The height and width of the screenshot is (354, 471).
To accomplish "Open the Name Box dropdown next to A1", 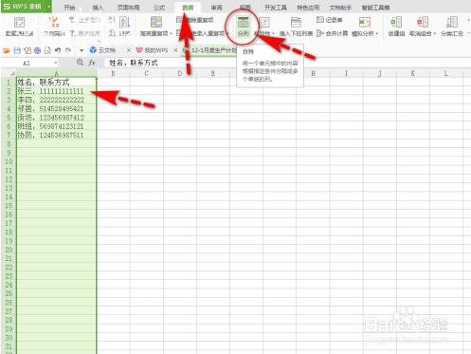I will [56, 63].
